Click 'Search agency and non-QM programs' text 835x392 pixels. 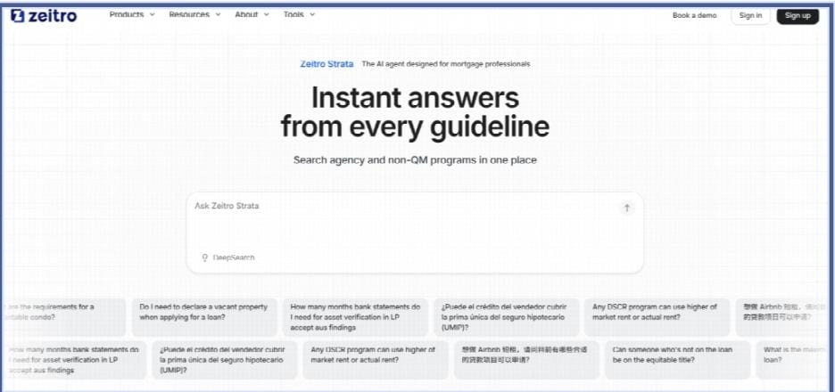pyautogui.click(x=415, y=159)
